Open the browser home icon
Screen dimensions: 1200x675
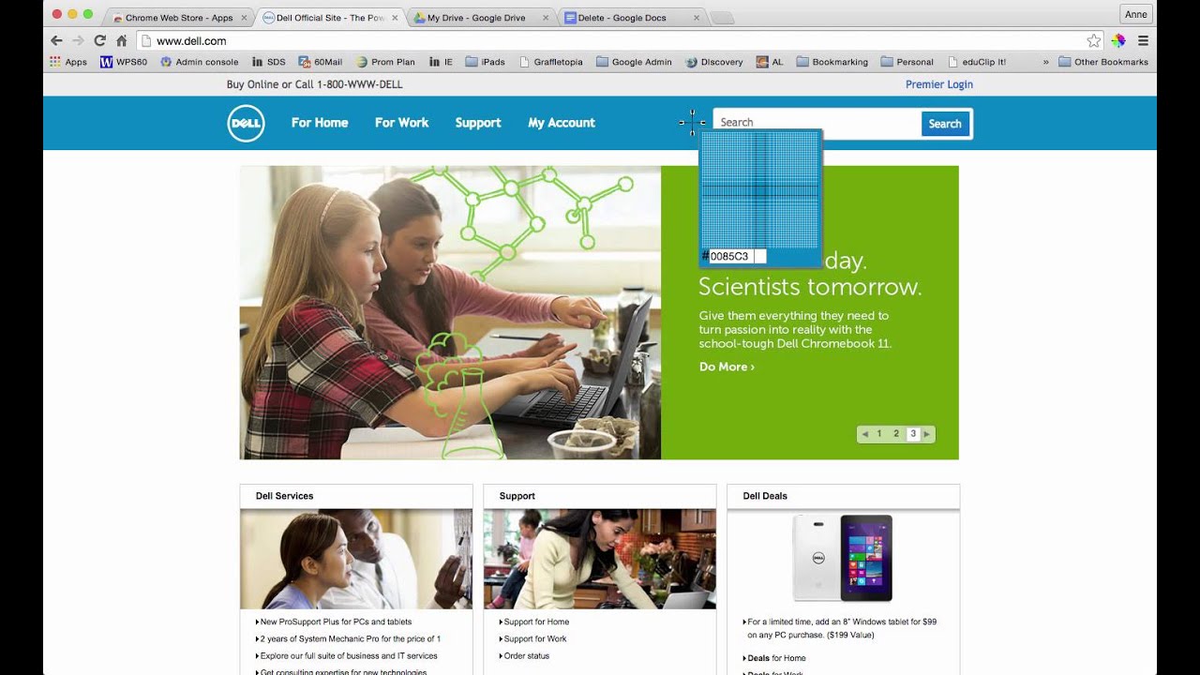(x=121, y=41)
